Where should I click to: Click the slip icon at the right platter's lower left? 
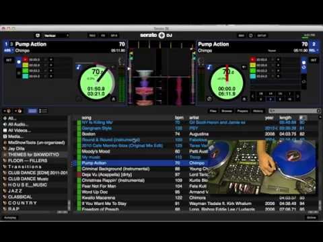[x=209, y=99]
